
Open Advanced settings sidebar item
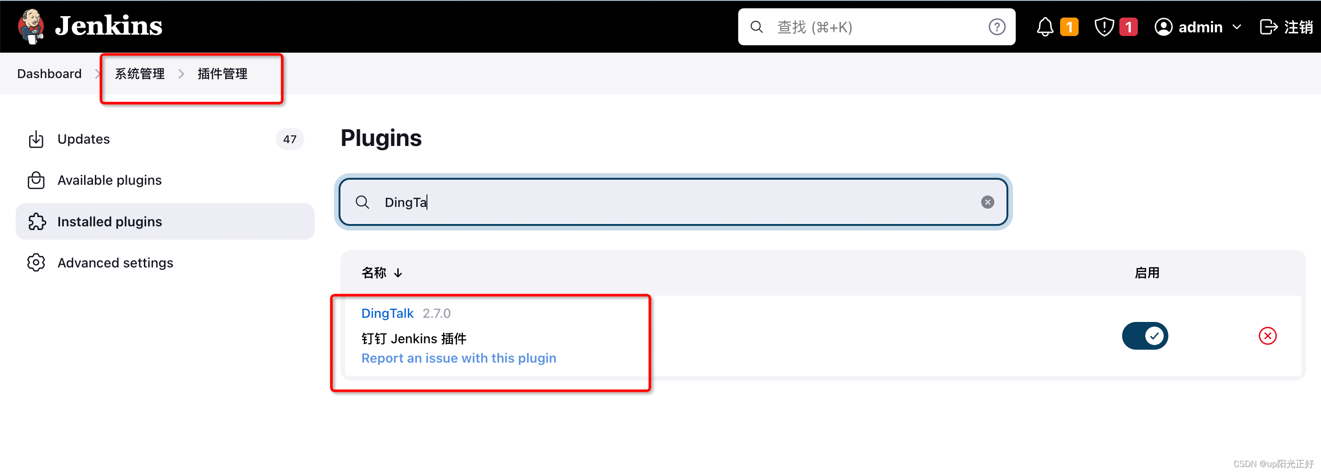click(165, 263)
